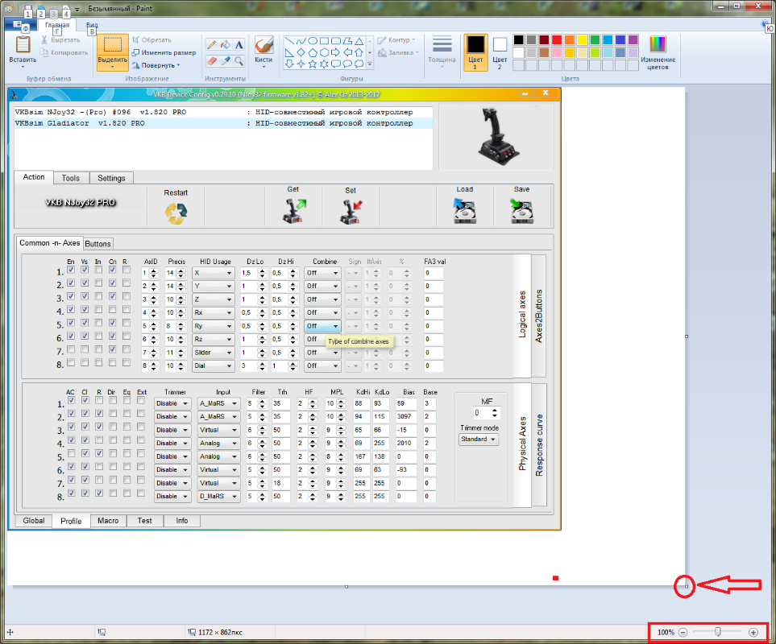Open the Trimmer mode Standard dropdown
Image resolution: width=776 pixels, height=644 pixels.
coord(479,439)
